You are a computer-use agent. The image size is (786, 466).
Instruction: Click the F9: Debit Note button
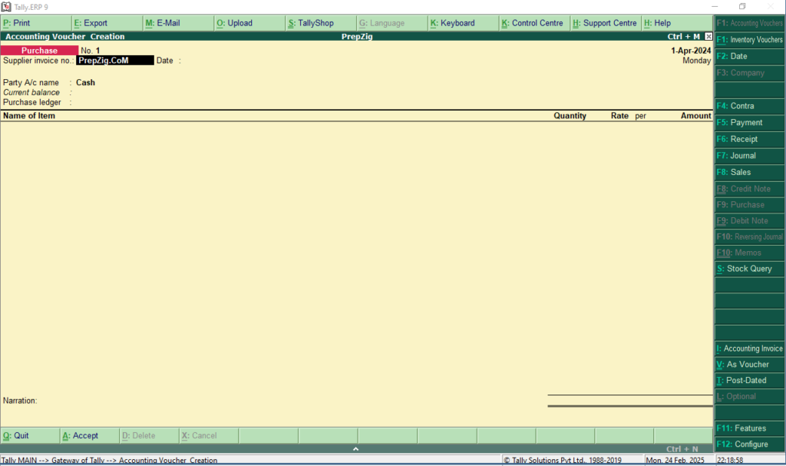(749, 220)
